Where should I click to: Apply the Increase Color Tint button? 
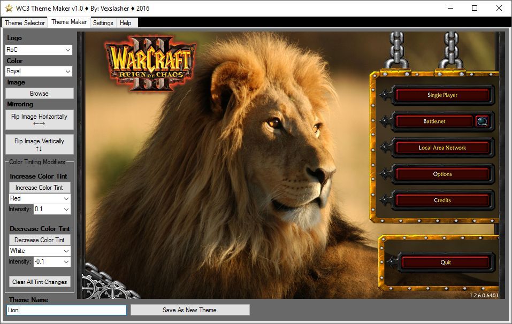pyautogui.click(x=39, y=188)
